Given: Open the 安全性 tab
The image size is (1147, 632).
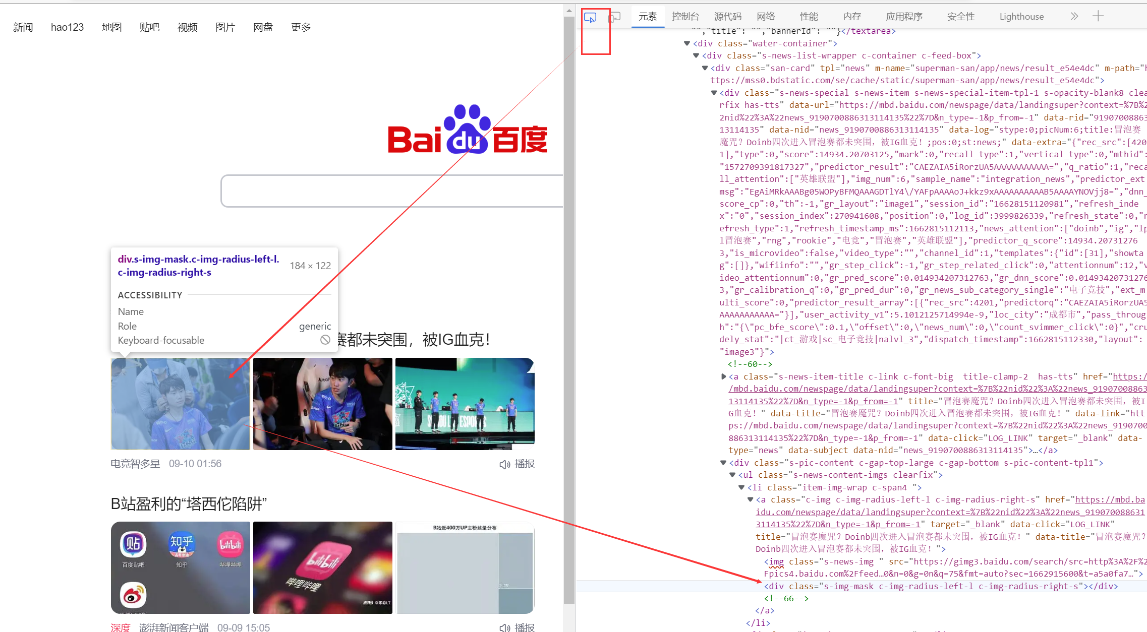Looking at the screenshot, I should pyautogui.click(x=961, y=17).
